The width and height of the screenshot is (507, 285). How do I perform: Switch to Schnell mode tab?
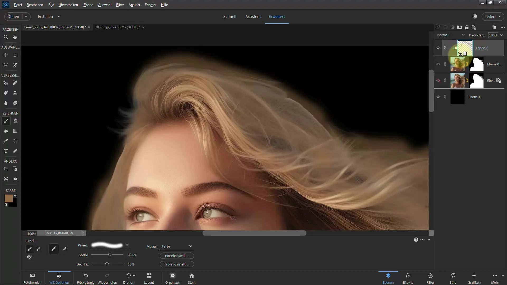pos(230,16)
